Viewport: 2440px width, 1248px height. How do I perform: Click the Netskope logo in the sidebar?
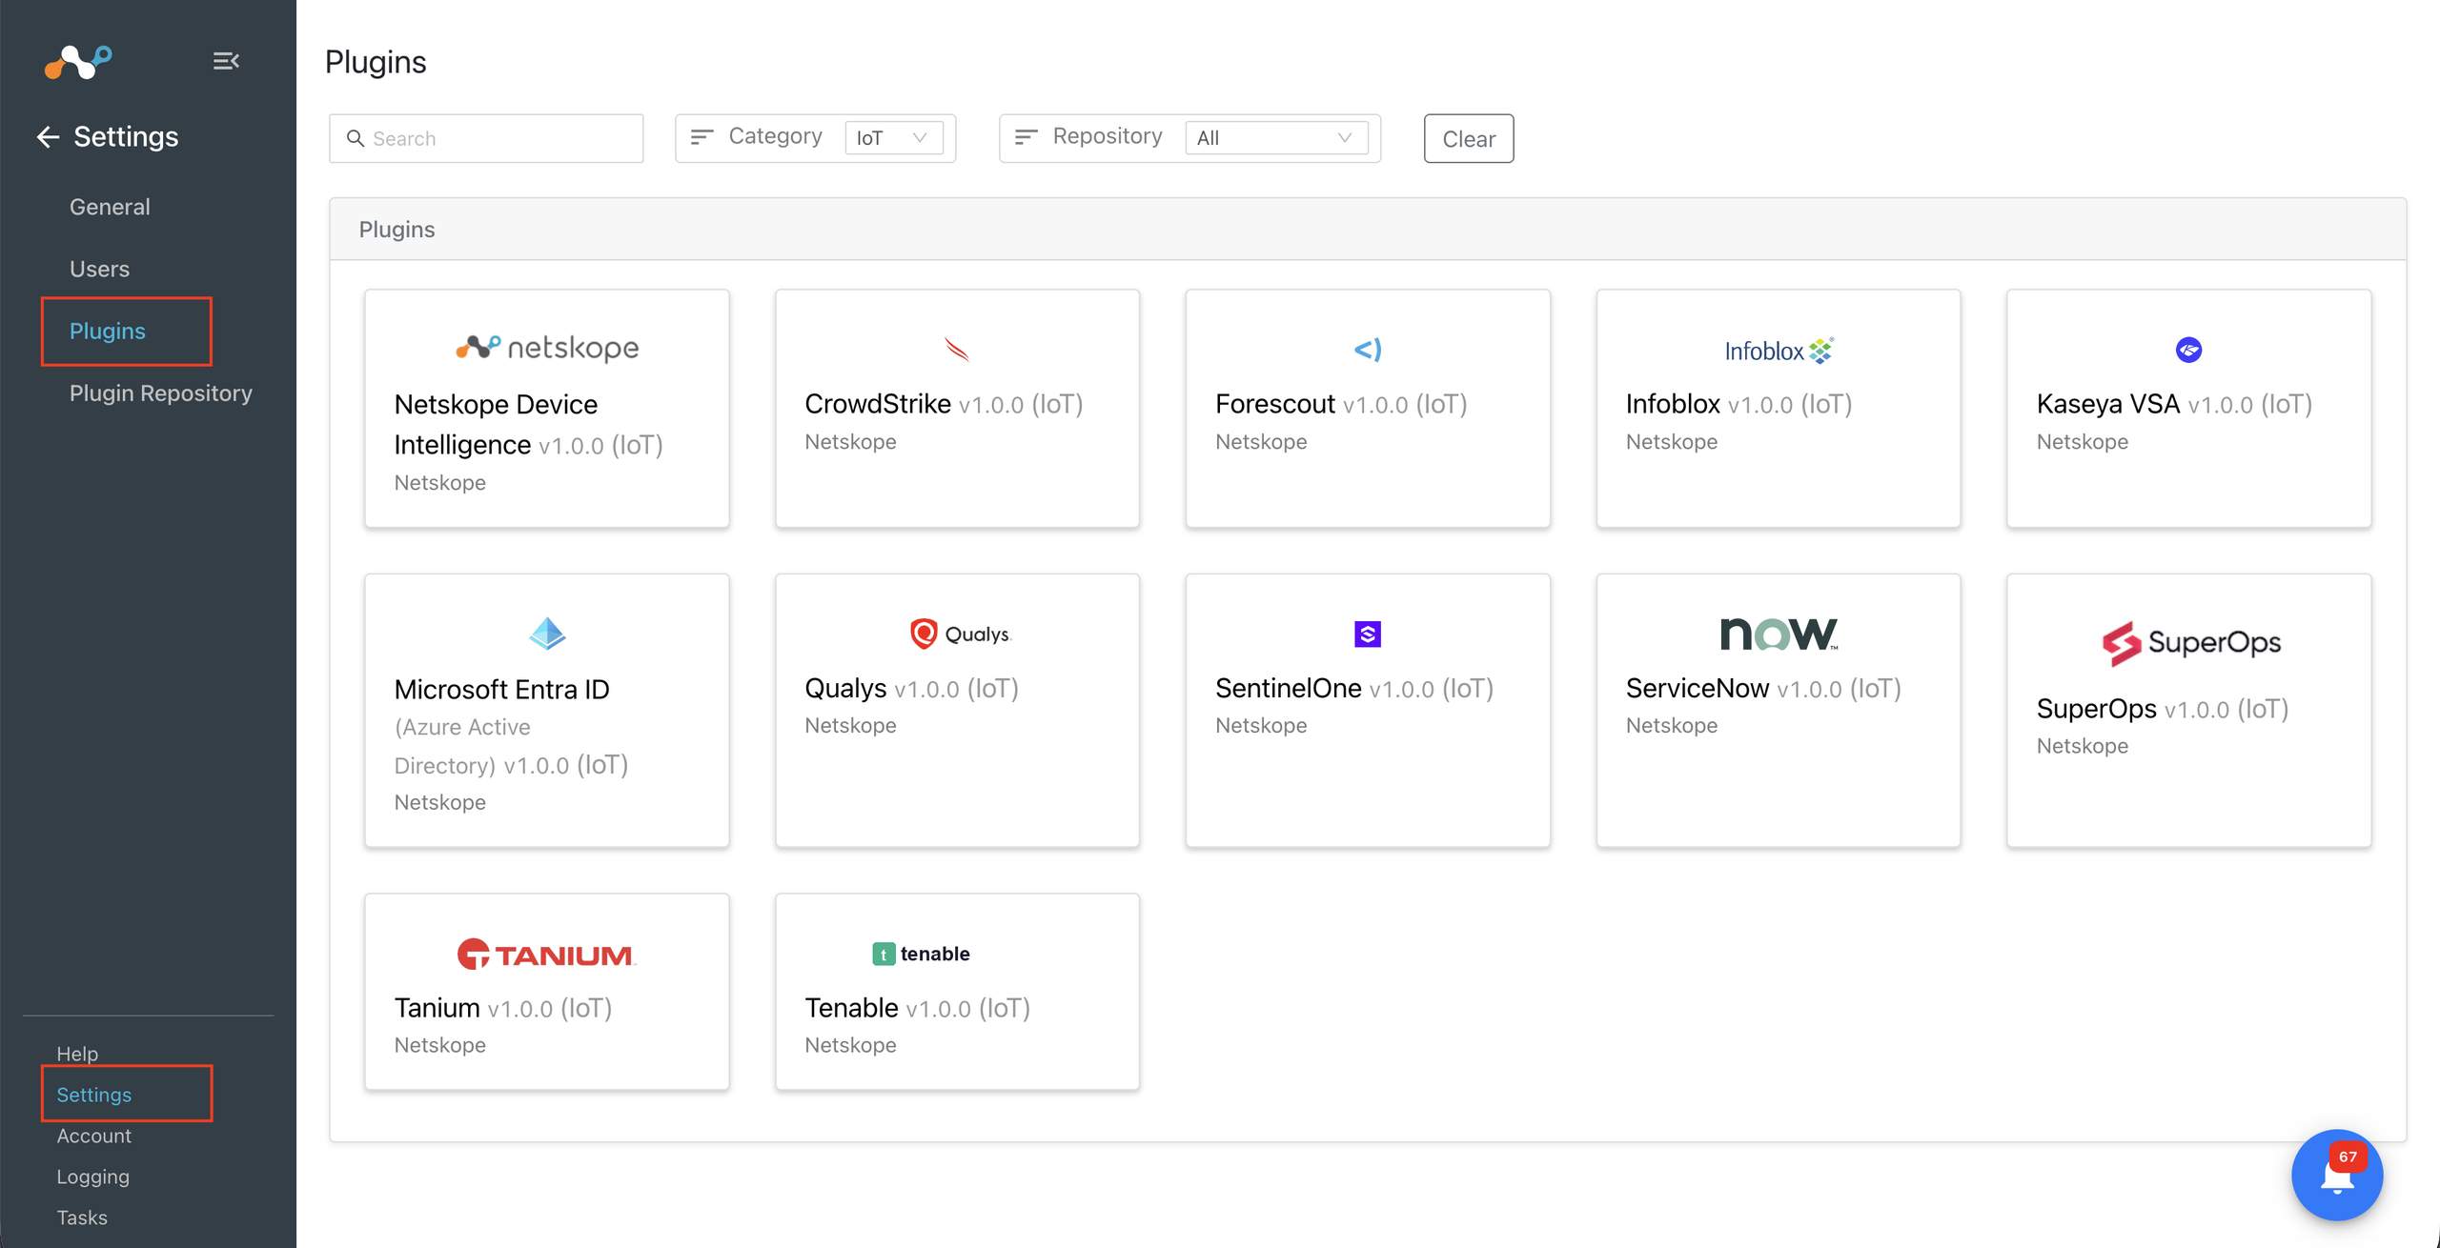78,62
